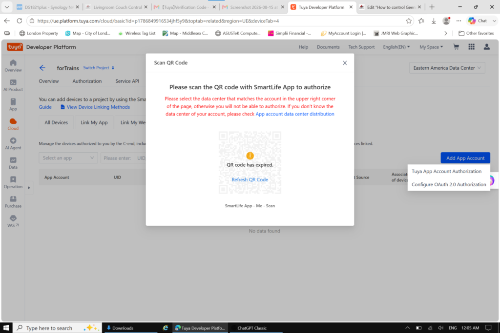Select Tuya App Account Authorization option

(446, 171)
